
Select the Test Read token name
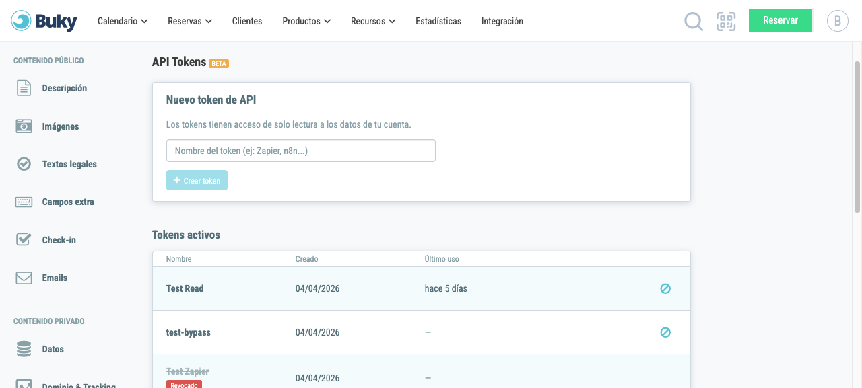click(x=185, y=288)
